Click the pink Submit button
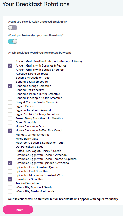The height and width of the screenshot is (216, 123). (18, 210)
